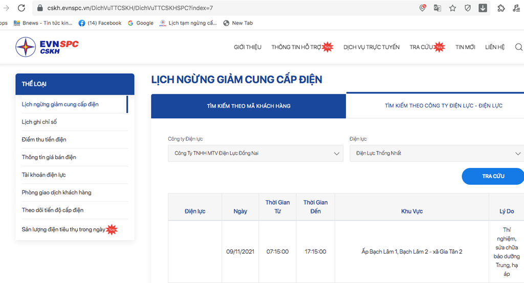Switch to TÌM KIẾM THEO MÃ KHÁCH HÀNG tab
The height and width of the screenshot is (283, 524).
248,106
